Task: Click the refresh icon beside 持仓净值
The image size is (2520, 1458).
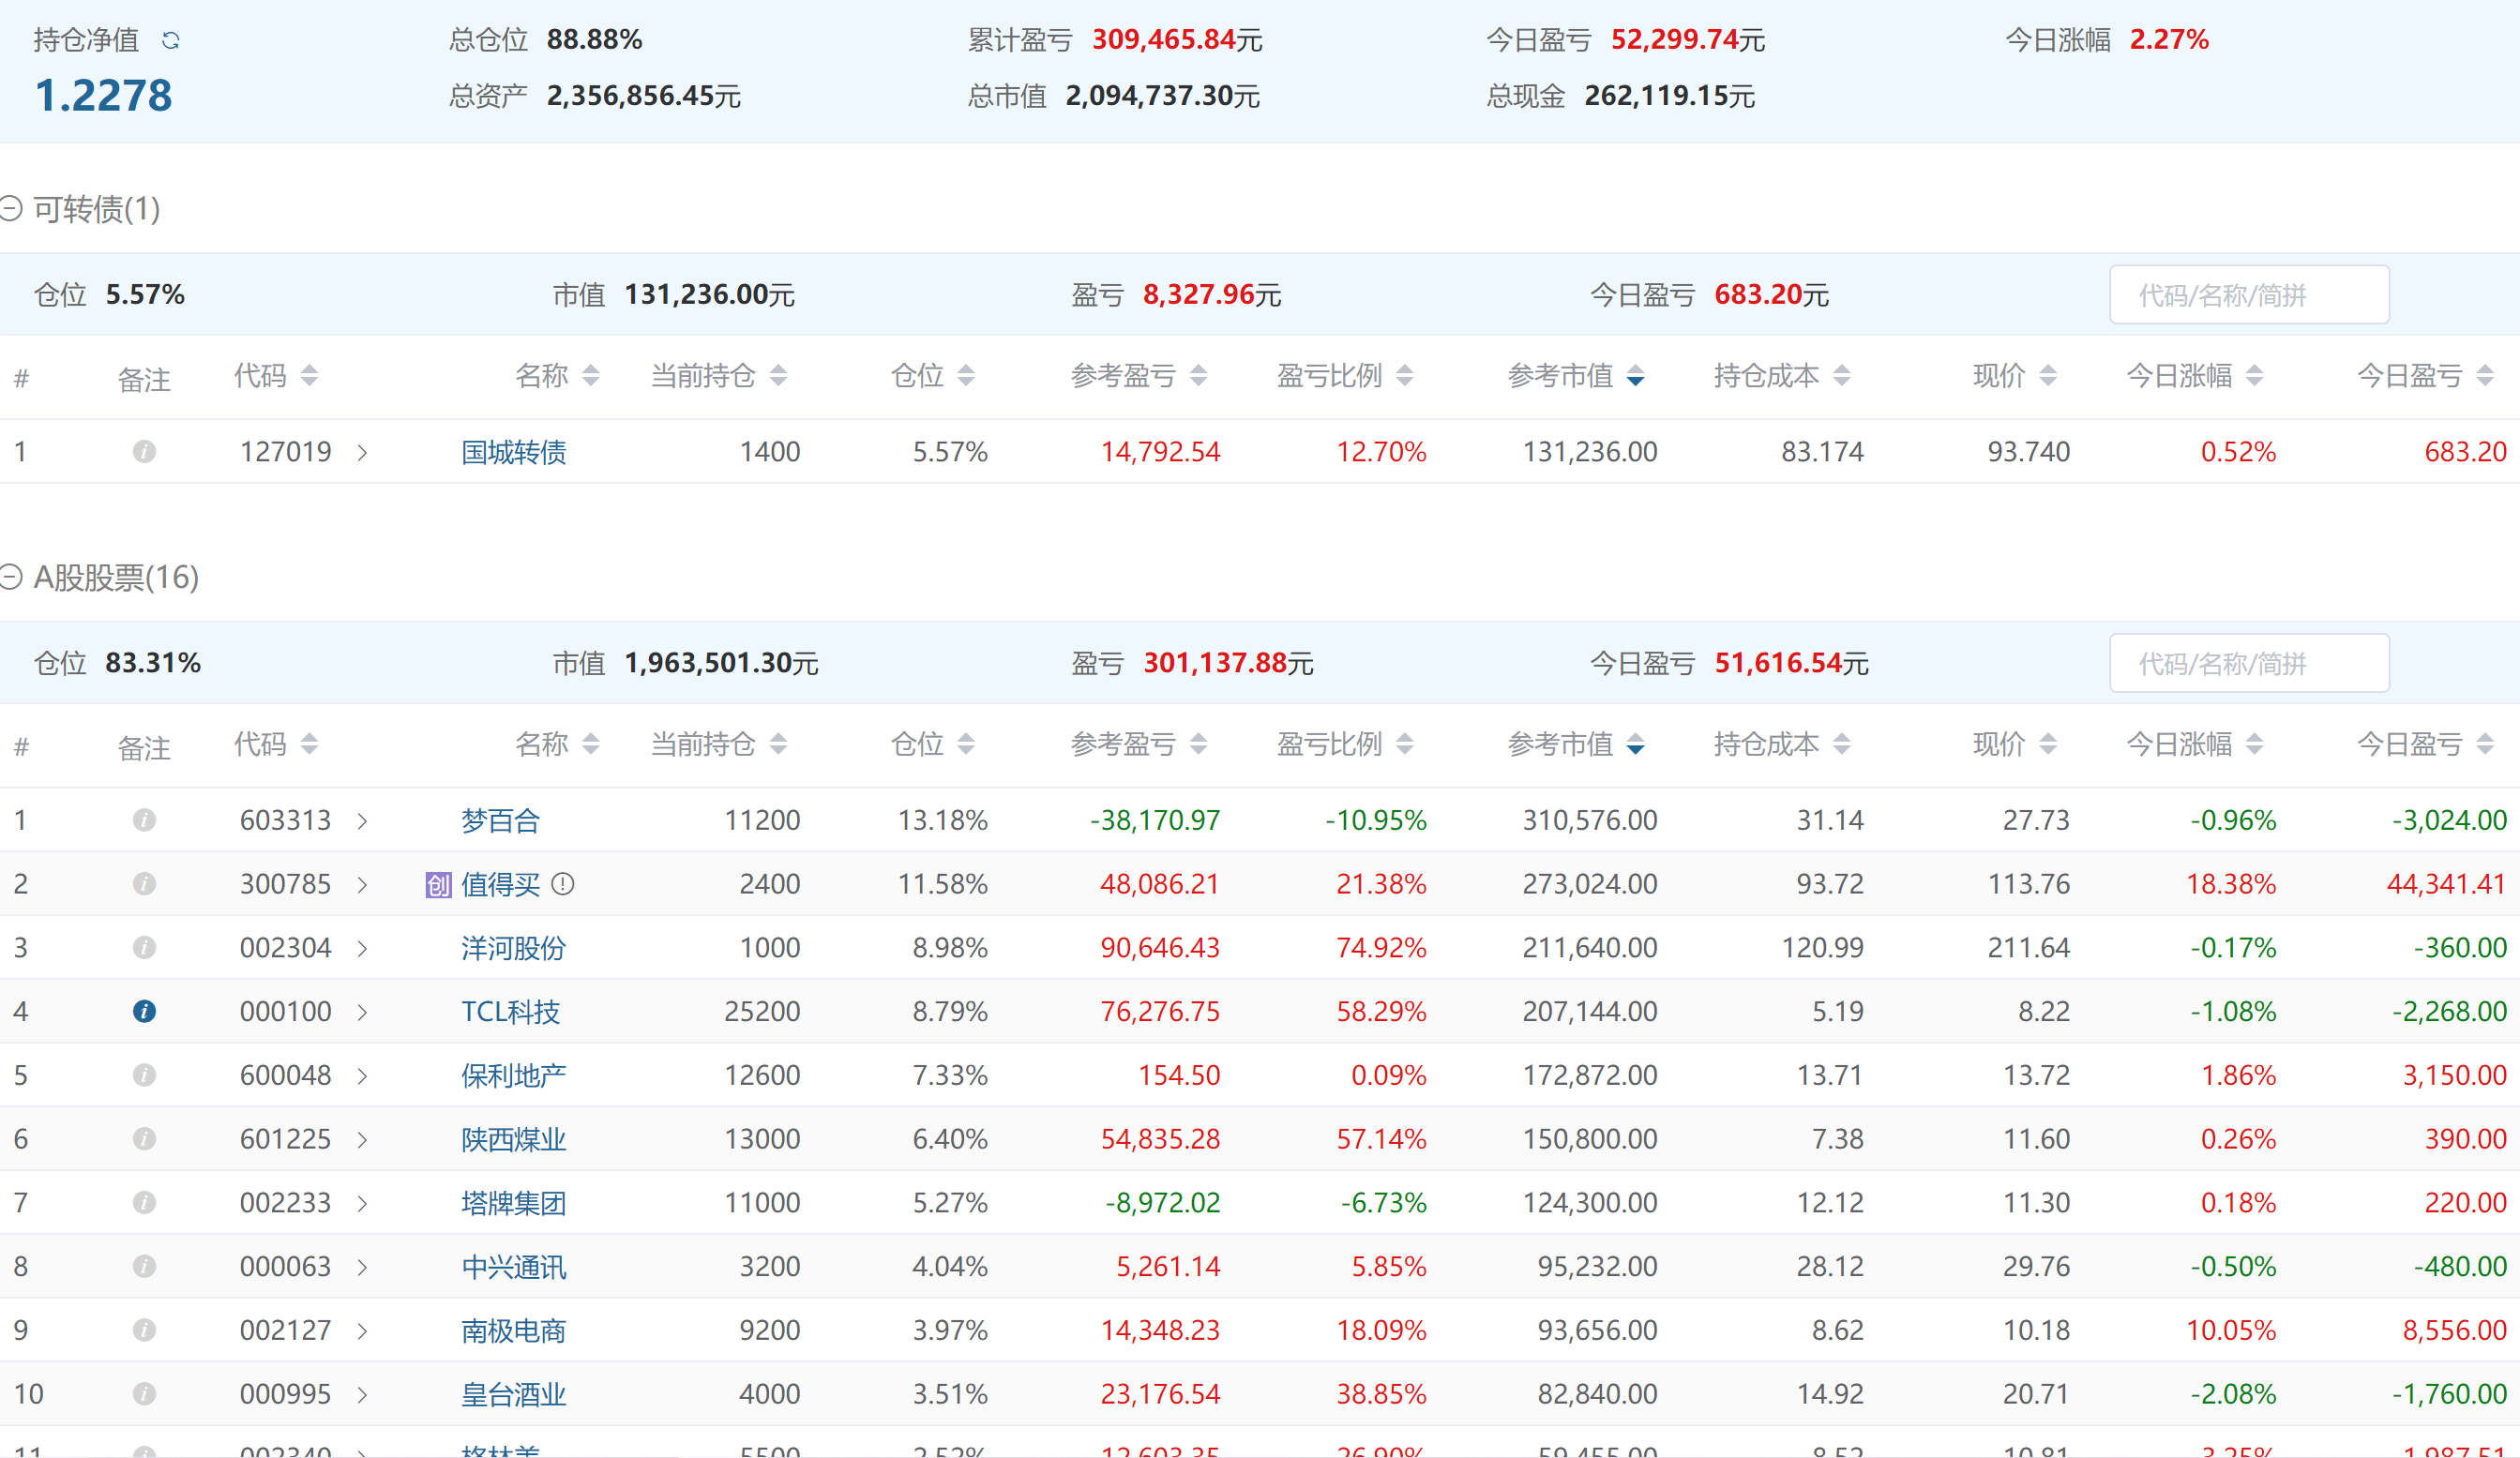Action: [171, 40]
